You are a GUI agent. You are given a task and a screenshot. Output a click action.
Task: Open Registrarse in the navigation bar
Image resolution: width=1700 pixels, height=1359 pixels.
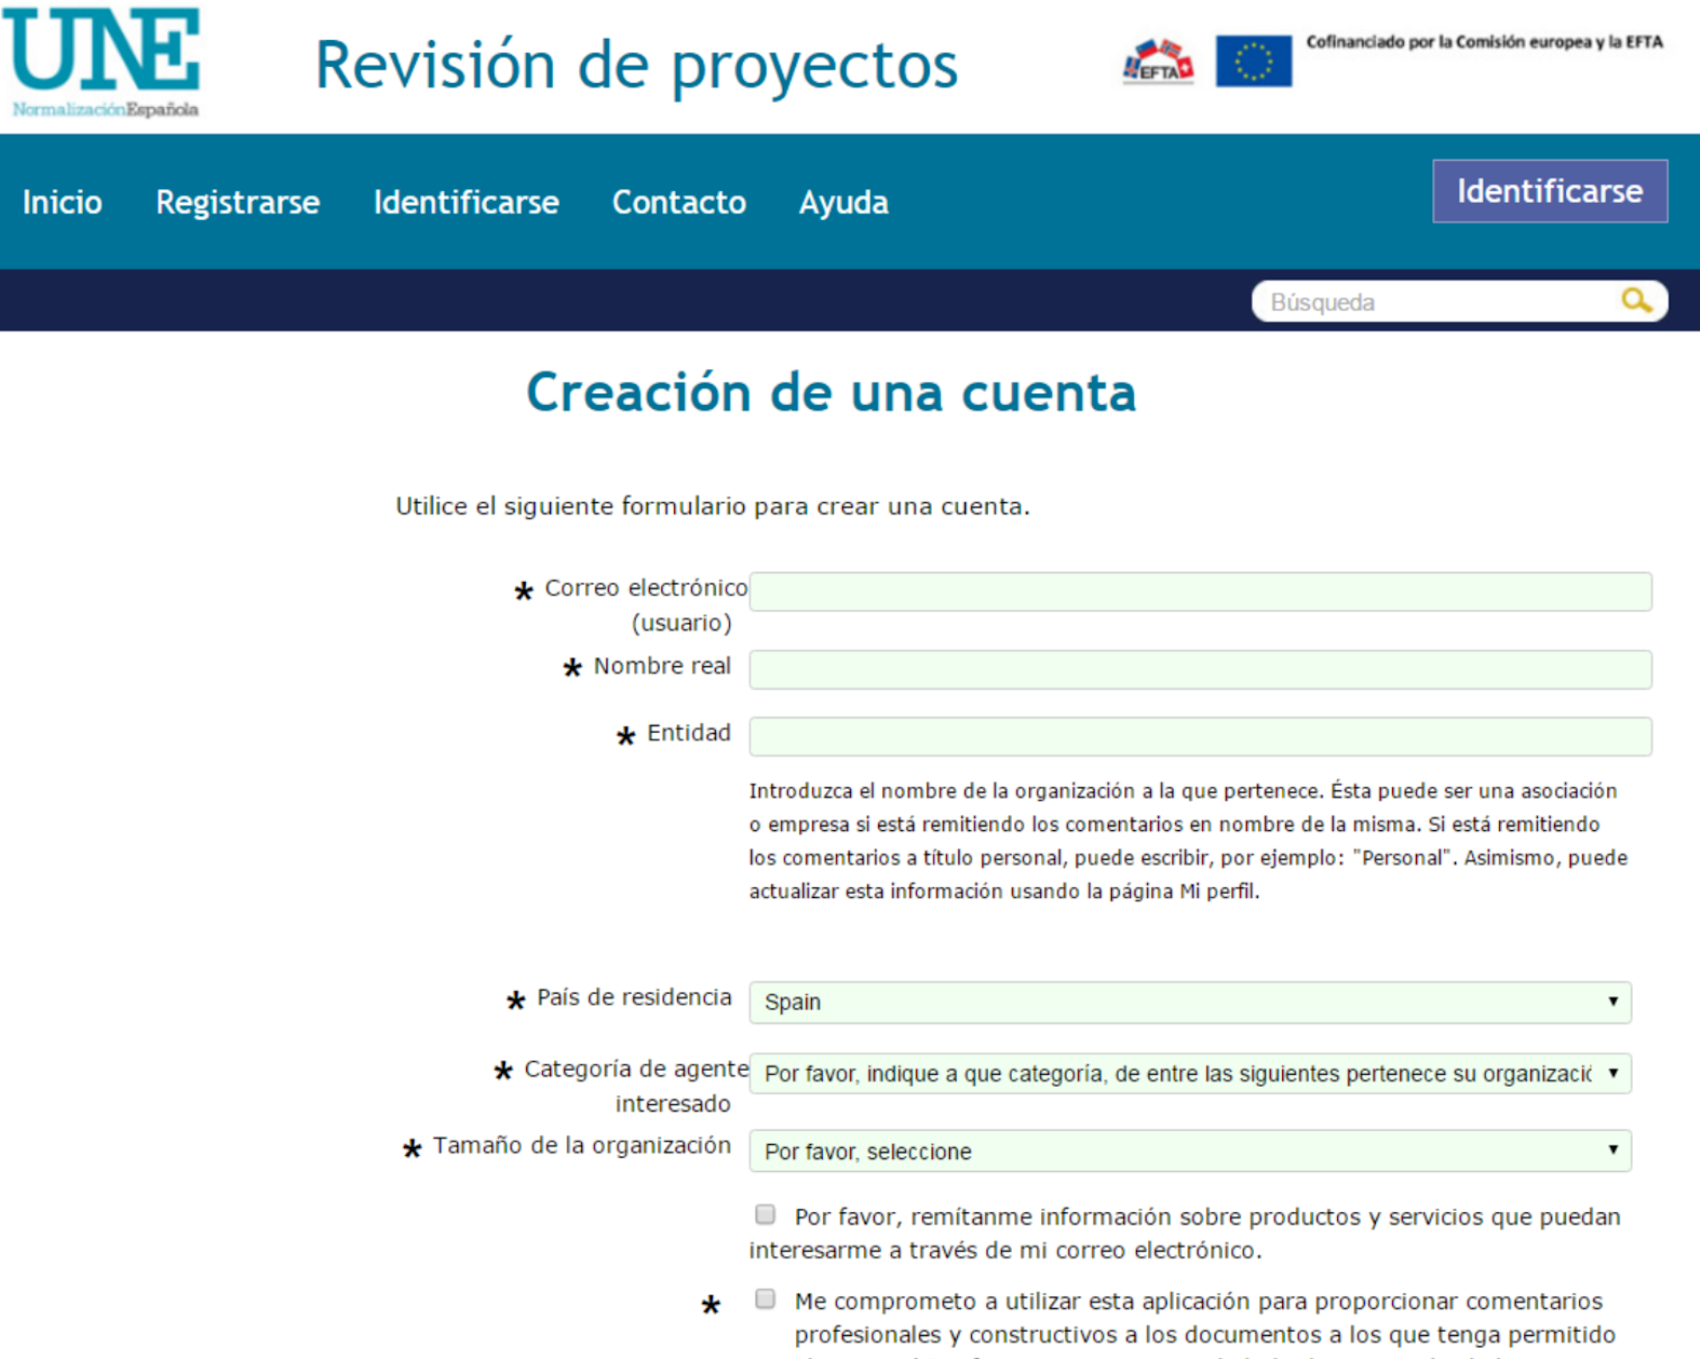(x=237, y=202)
